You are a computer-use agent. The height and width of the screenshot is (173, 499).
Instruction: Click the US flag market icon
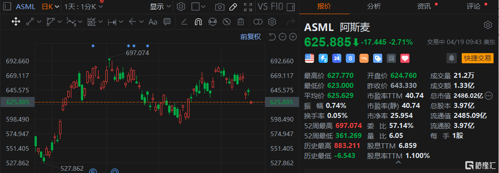tap(309, 58)
